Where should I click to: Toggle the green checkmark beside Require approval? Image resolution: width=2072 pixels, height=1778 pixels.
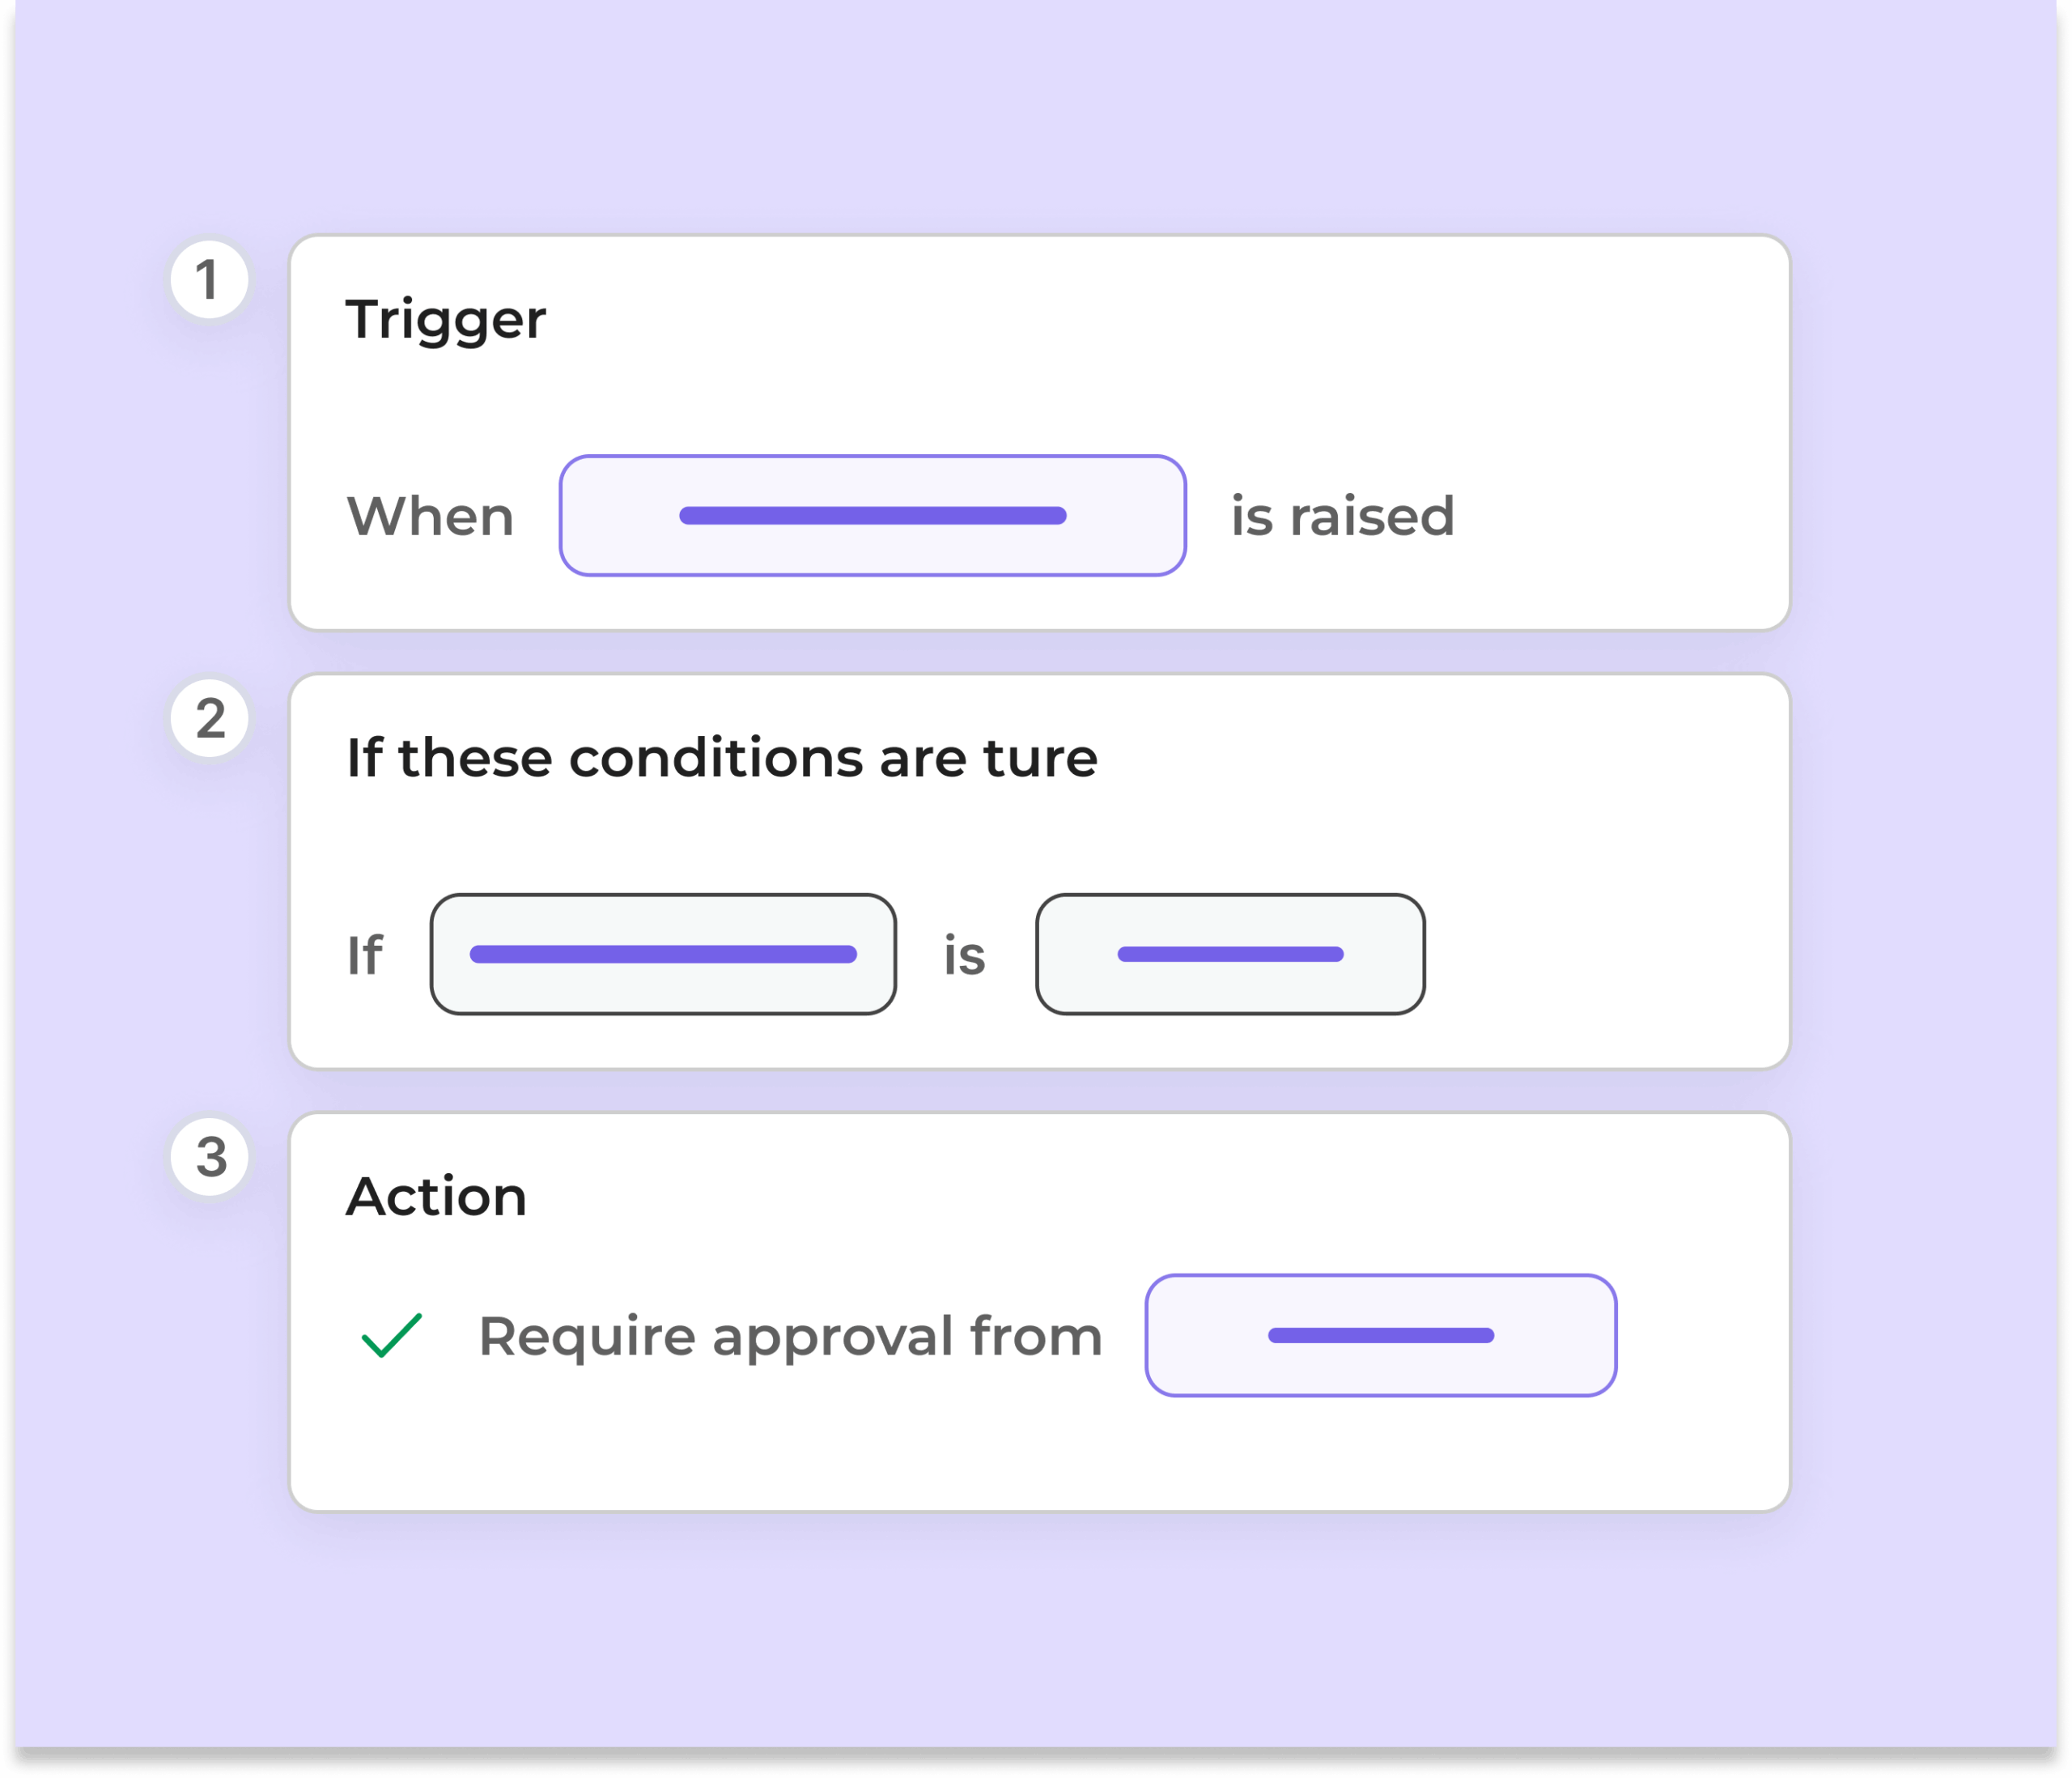tap(392, 1335)
